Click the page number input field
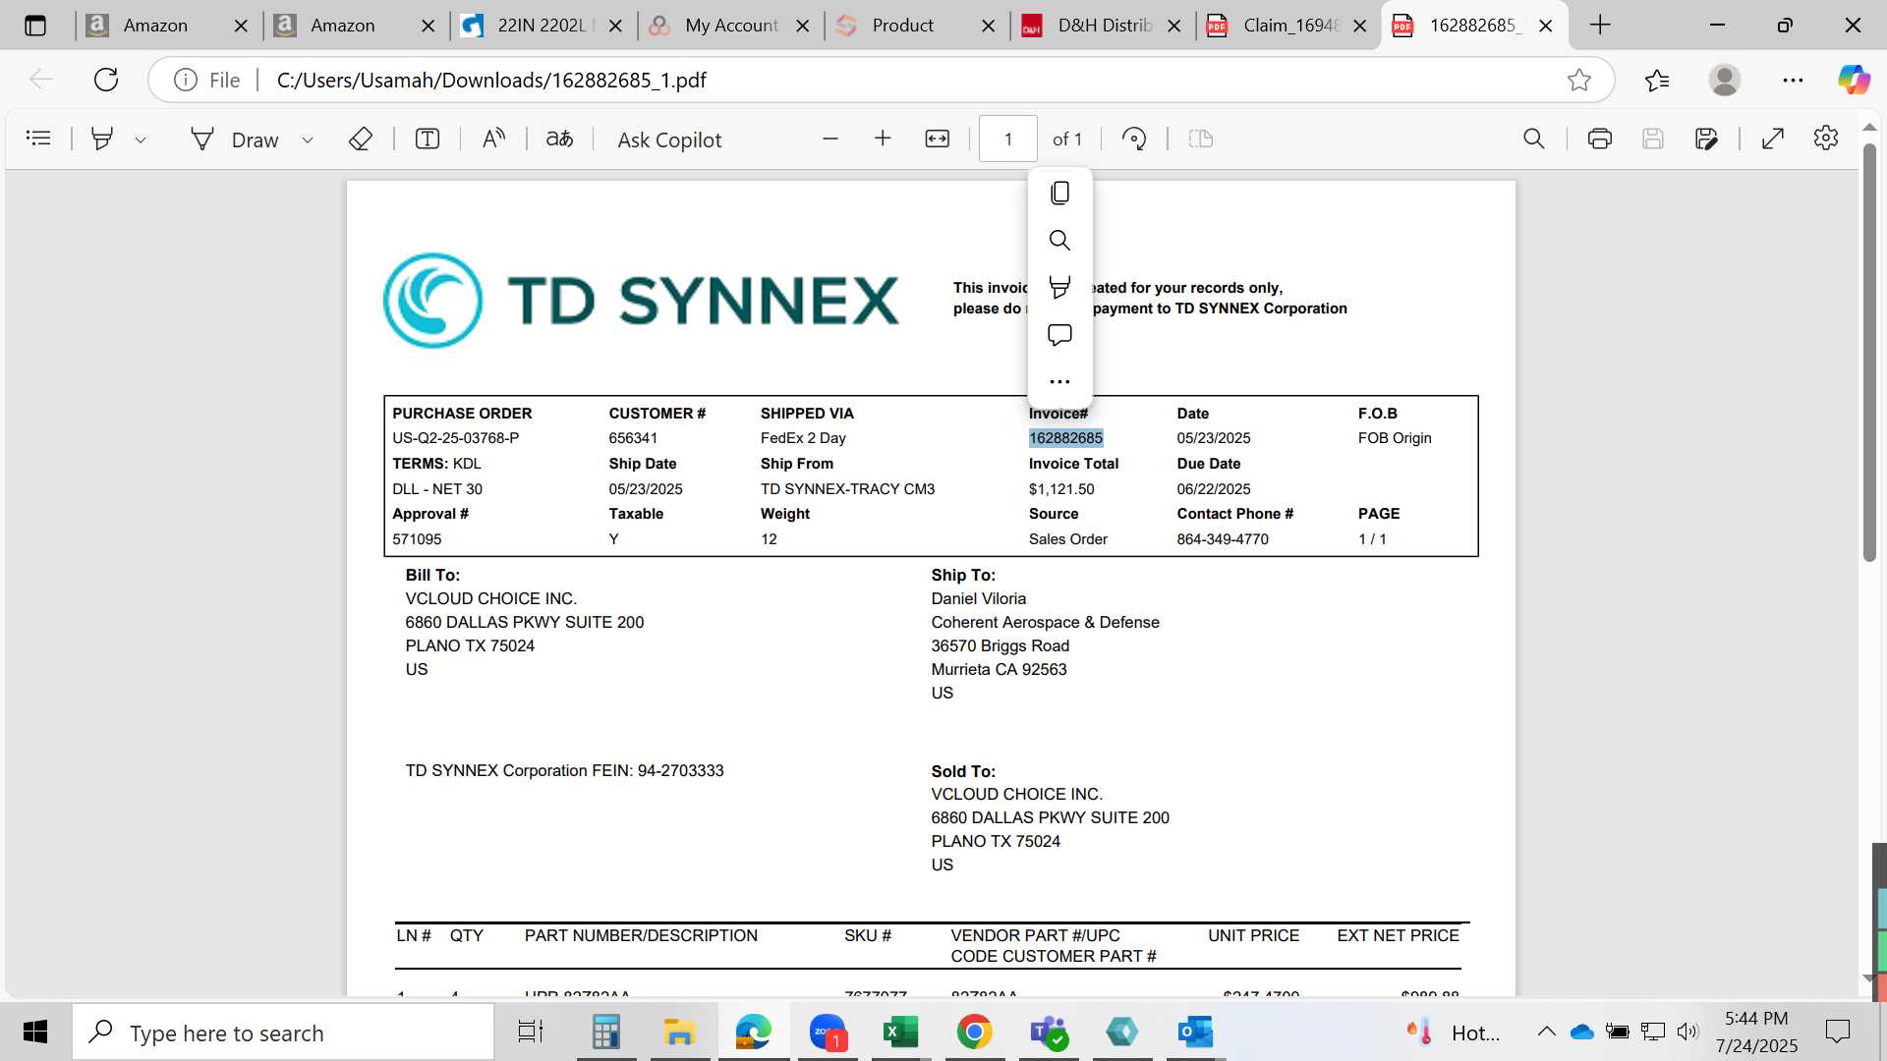Screen dimensions: 1887x1061 click(1008, 139)
